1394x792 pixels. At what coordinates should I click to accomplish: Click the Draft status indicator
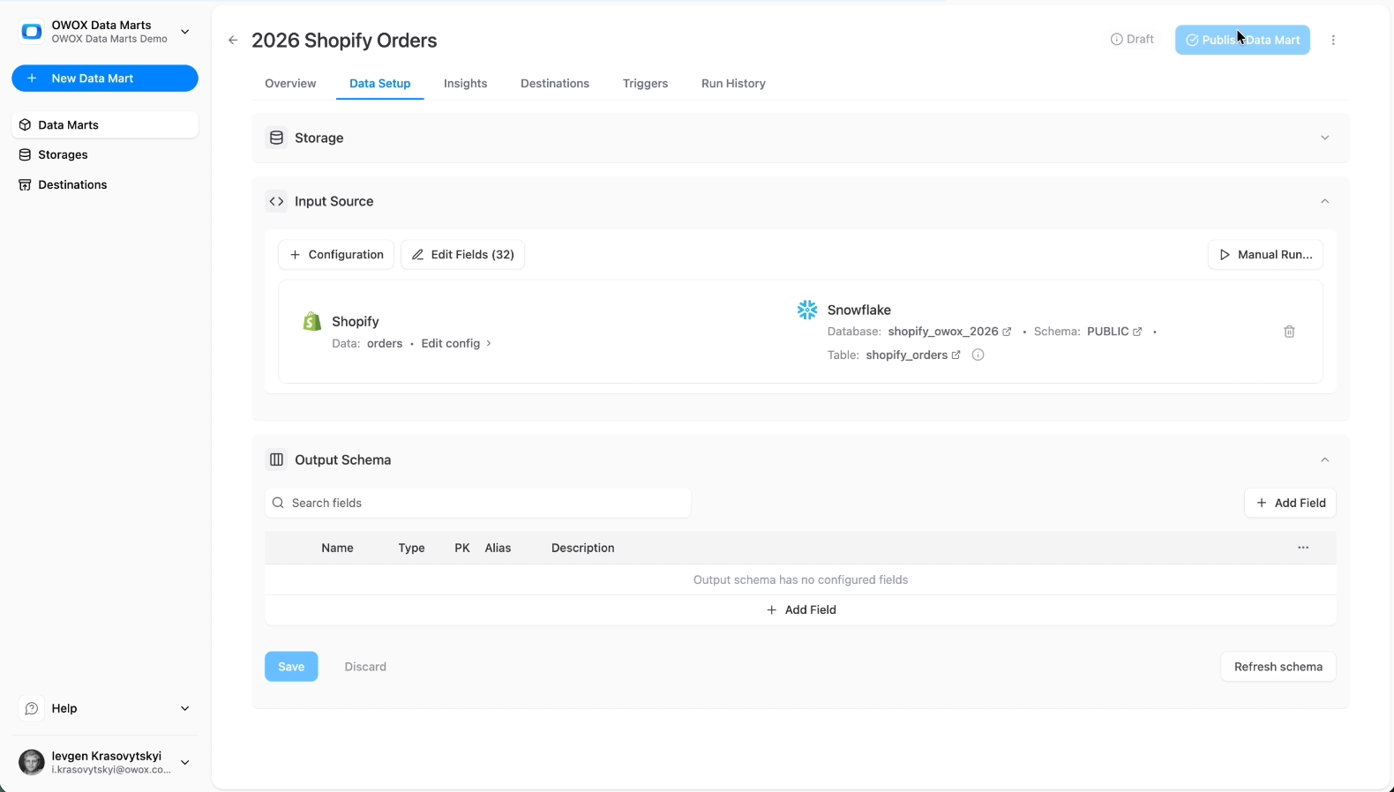[1132, 40]
